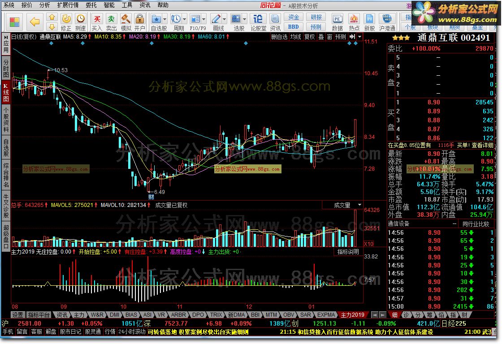The width and height of the screenshot is (502, 344).
Task: Click the 开户 open account lock icon
Action: click(139, 22)
